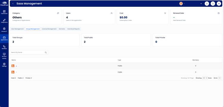Click the $0.00 cost value
Viewport: 224px width, 107px height.
click(123, 17)
